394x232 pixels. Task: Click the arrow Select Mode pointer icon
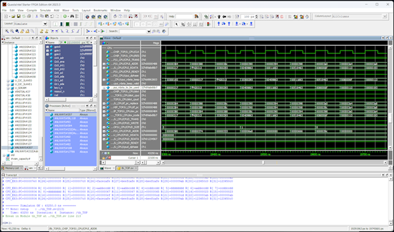pyautogui.click(x=176, y=24)
